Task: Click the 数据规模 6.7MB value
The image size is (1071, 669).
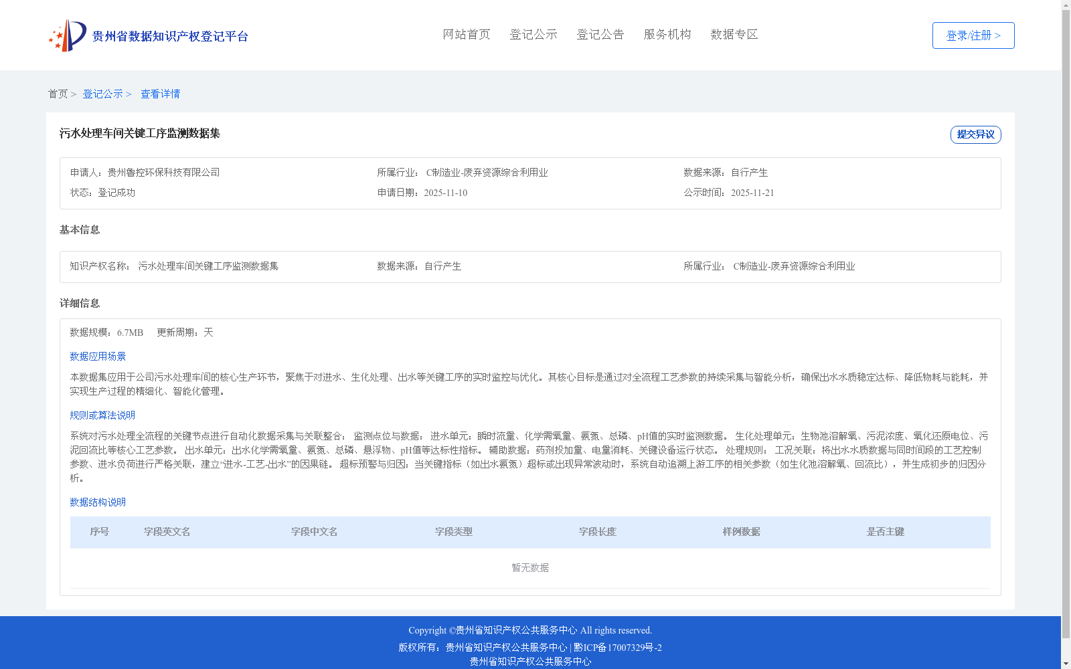Action: click(x=130, y=332)
